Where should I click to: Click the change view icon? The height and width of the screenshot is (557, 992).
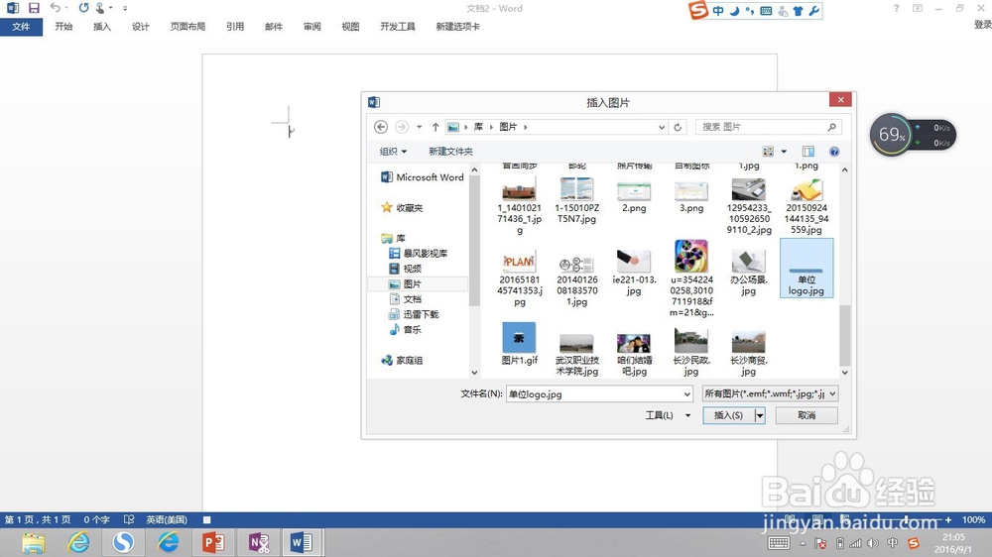coord(768,152)
